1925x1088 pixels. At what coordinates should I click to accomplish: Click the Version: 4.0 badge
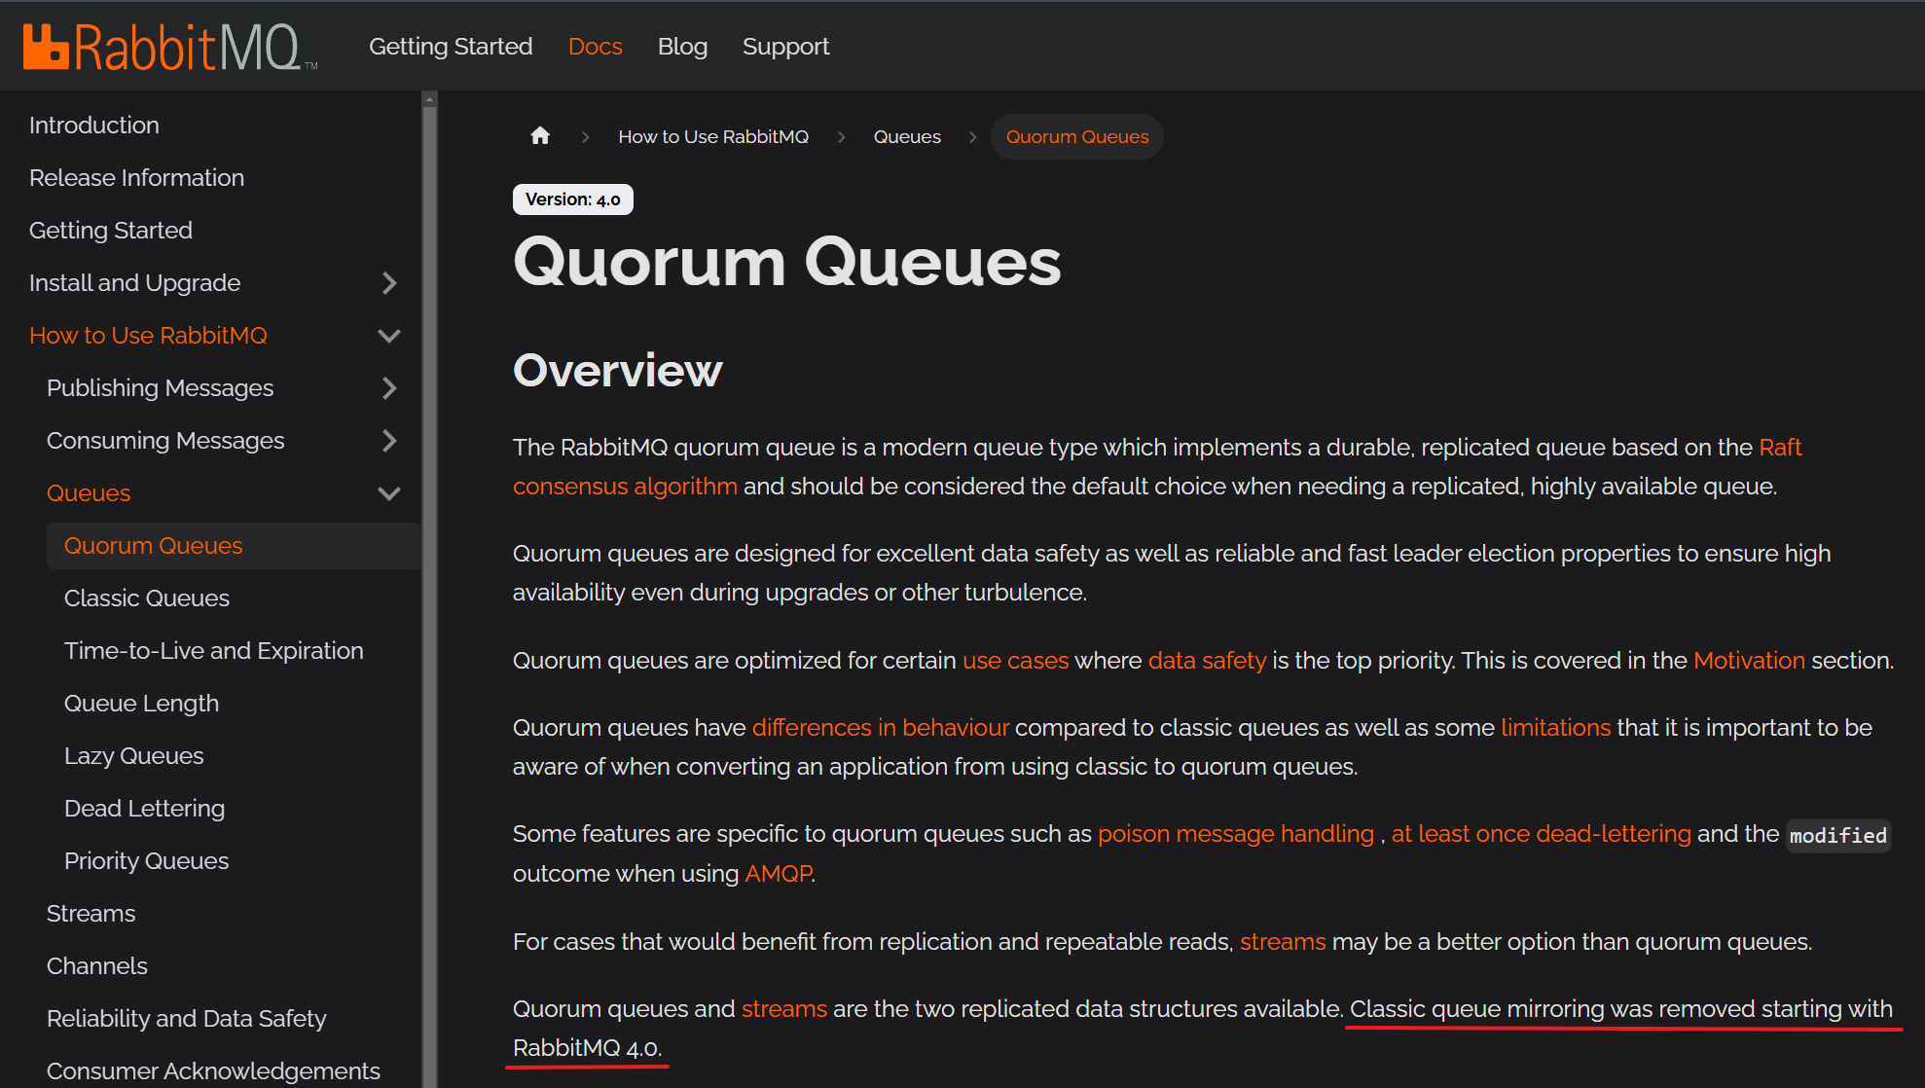click(x=573, y=199)
